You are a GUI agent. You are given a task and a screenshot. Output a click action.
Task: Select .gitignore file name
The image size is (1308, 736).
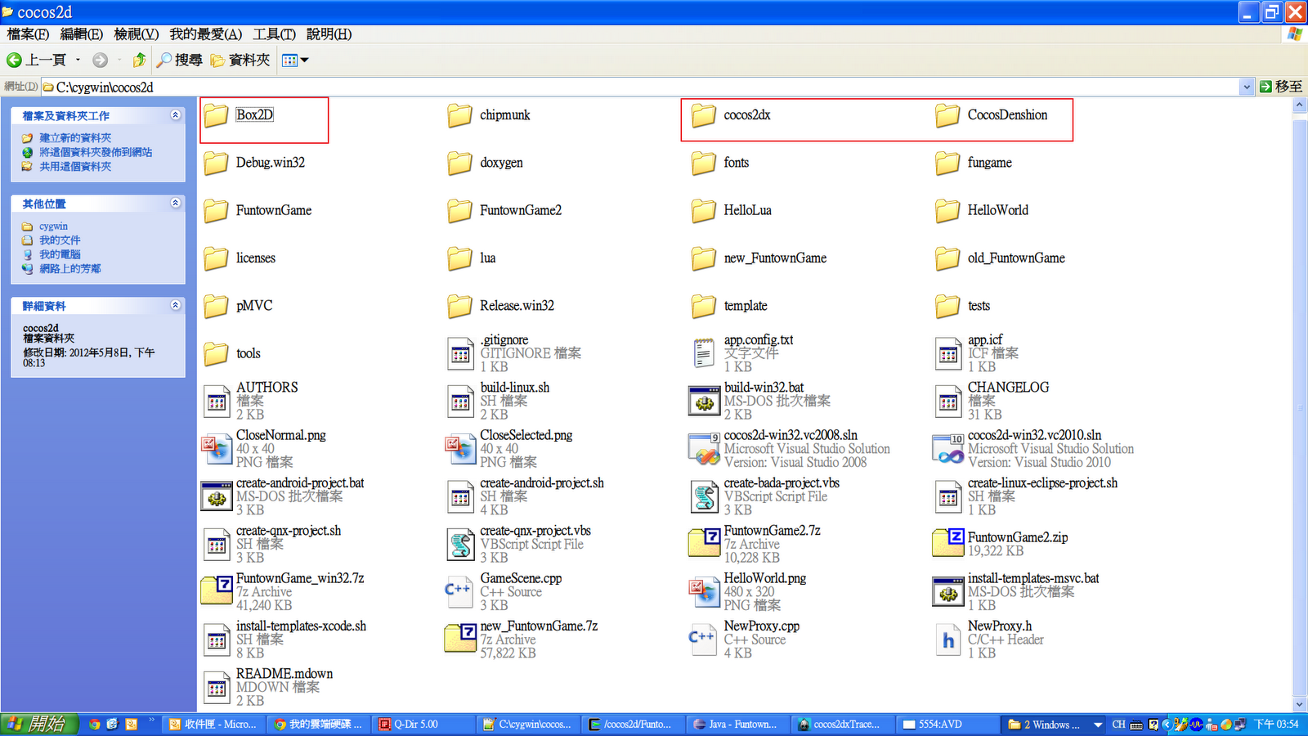[x=504, y=340]
